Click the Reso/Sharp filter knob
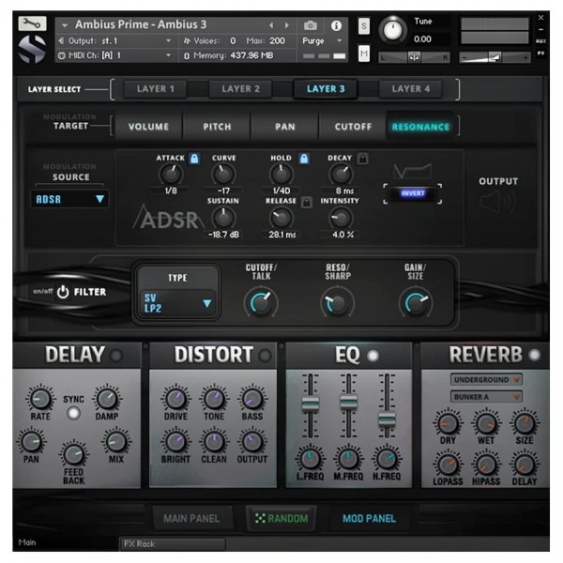The image size is (563, 563). (x=337, y=303)
